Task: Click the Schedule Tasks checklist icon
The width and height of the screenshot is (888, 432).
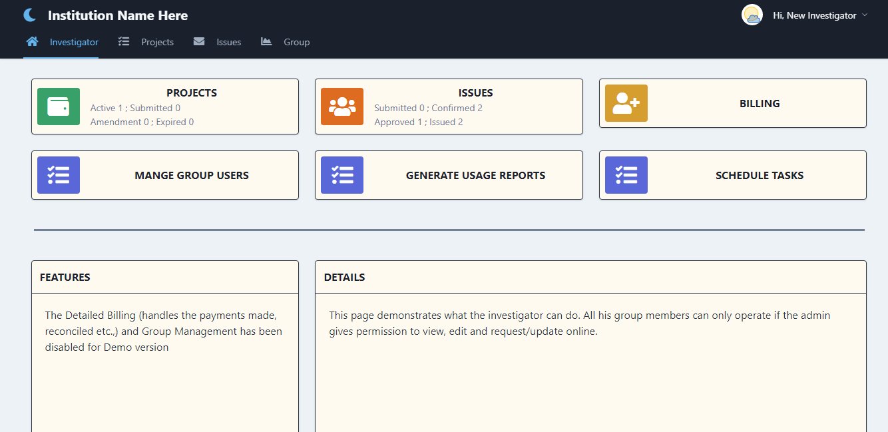Action: [626, 175]
